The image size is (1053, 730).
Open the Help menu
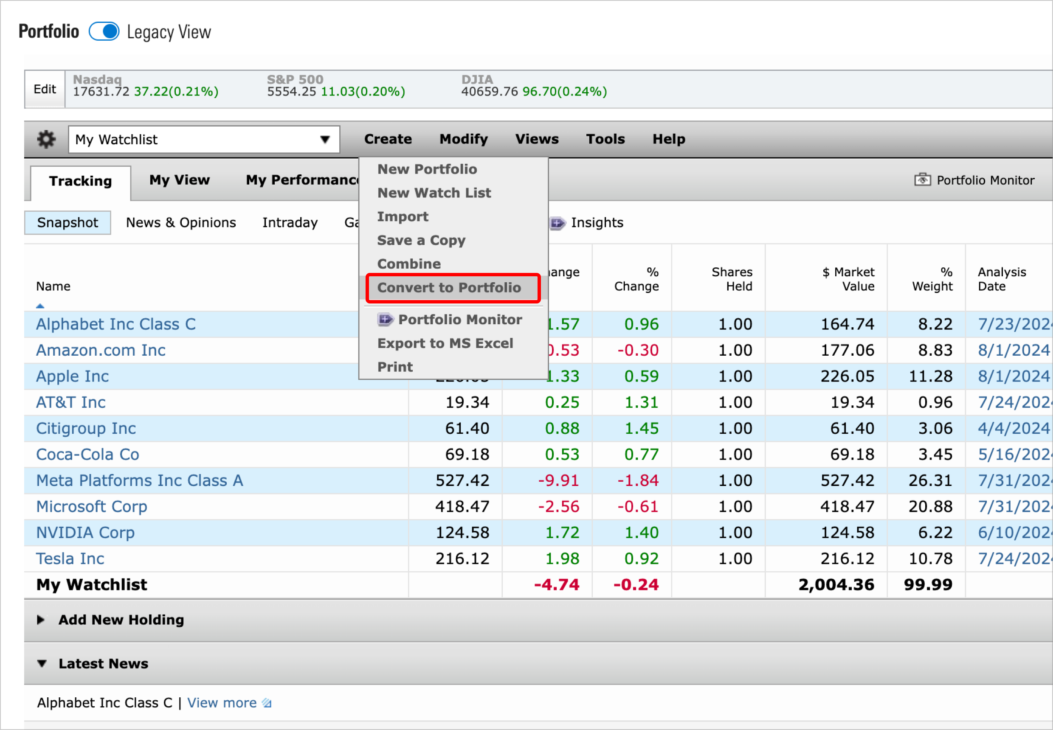pyautogui.click(x=669, y=139)
